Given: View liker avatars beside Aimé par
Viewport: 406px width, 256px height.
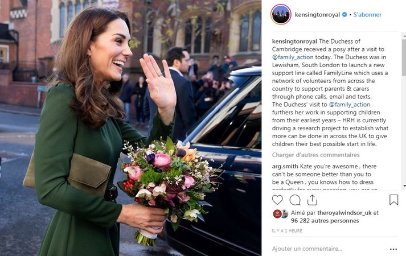Looking at the screenshot, I should 281,214.
